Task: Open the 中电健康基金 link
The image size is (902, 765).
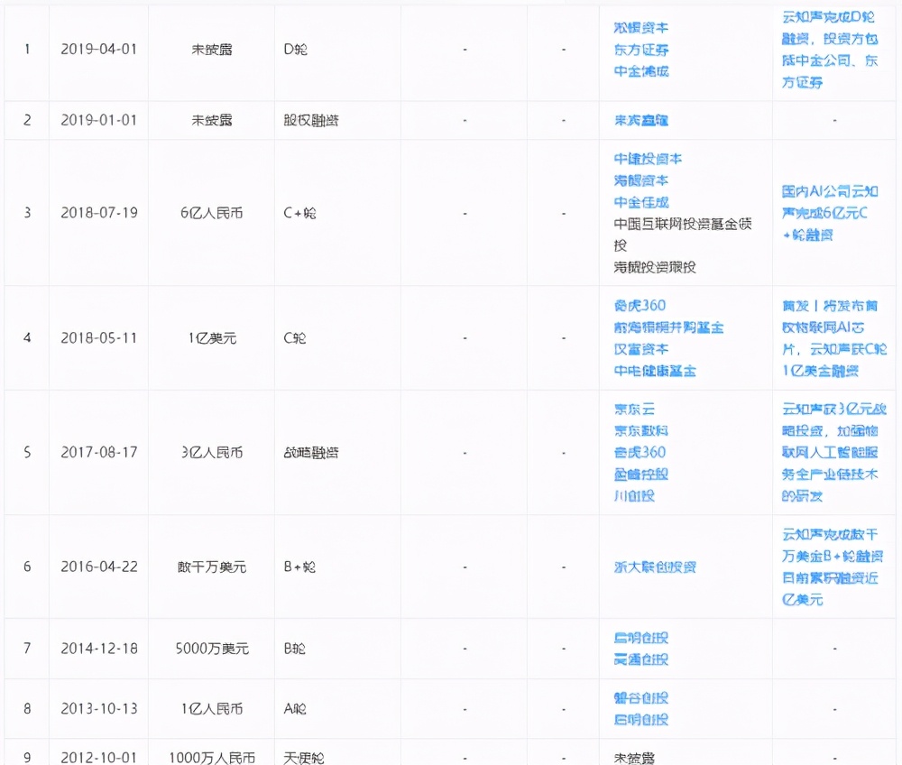Action: (655, 371)
